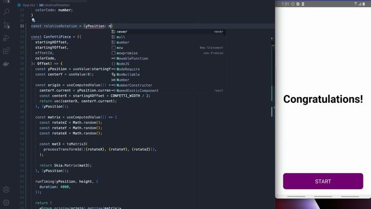Click the keyword icon beside 'never' suggestion
Image resolution: width=371 pixels, height=209 pixels.
click(114, 31)
